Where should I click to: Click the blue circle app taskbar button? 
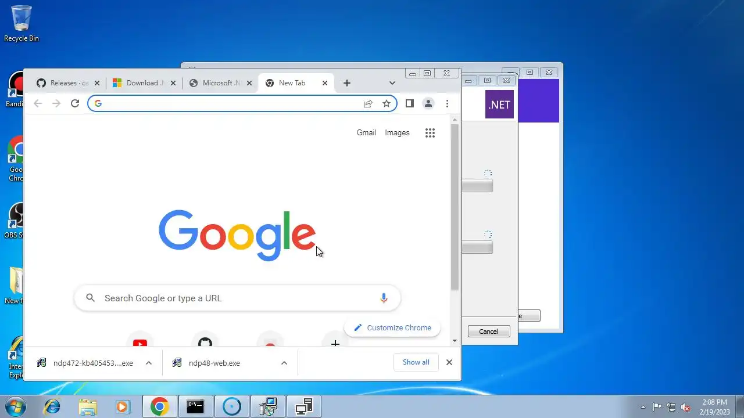pyautogui.click(x=231, y=406)
